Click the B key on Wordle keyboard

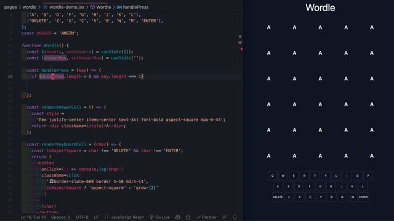click(x=332, y=197)
